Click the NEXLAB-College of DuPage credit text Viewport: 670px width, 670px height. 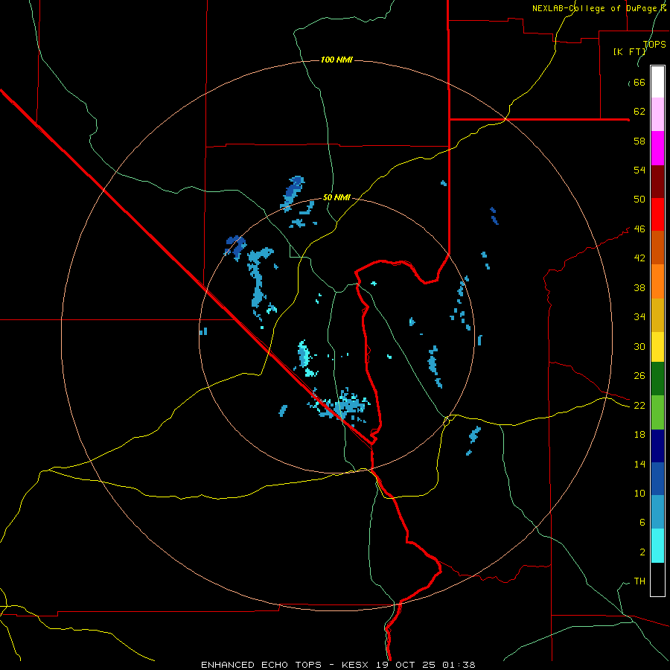point(599,8)
